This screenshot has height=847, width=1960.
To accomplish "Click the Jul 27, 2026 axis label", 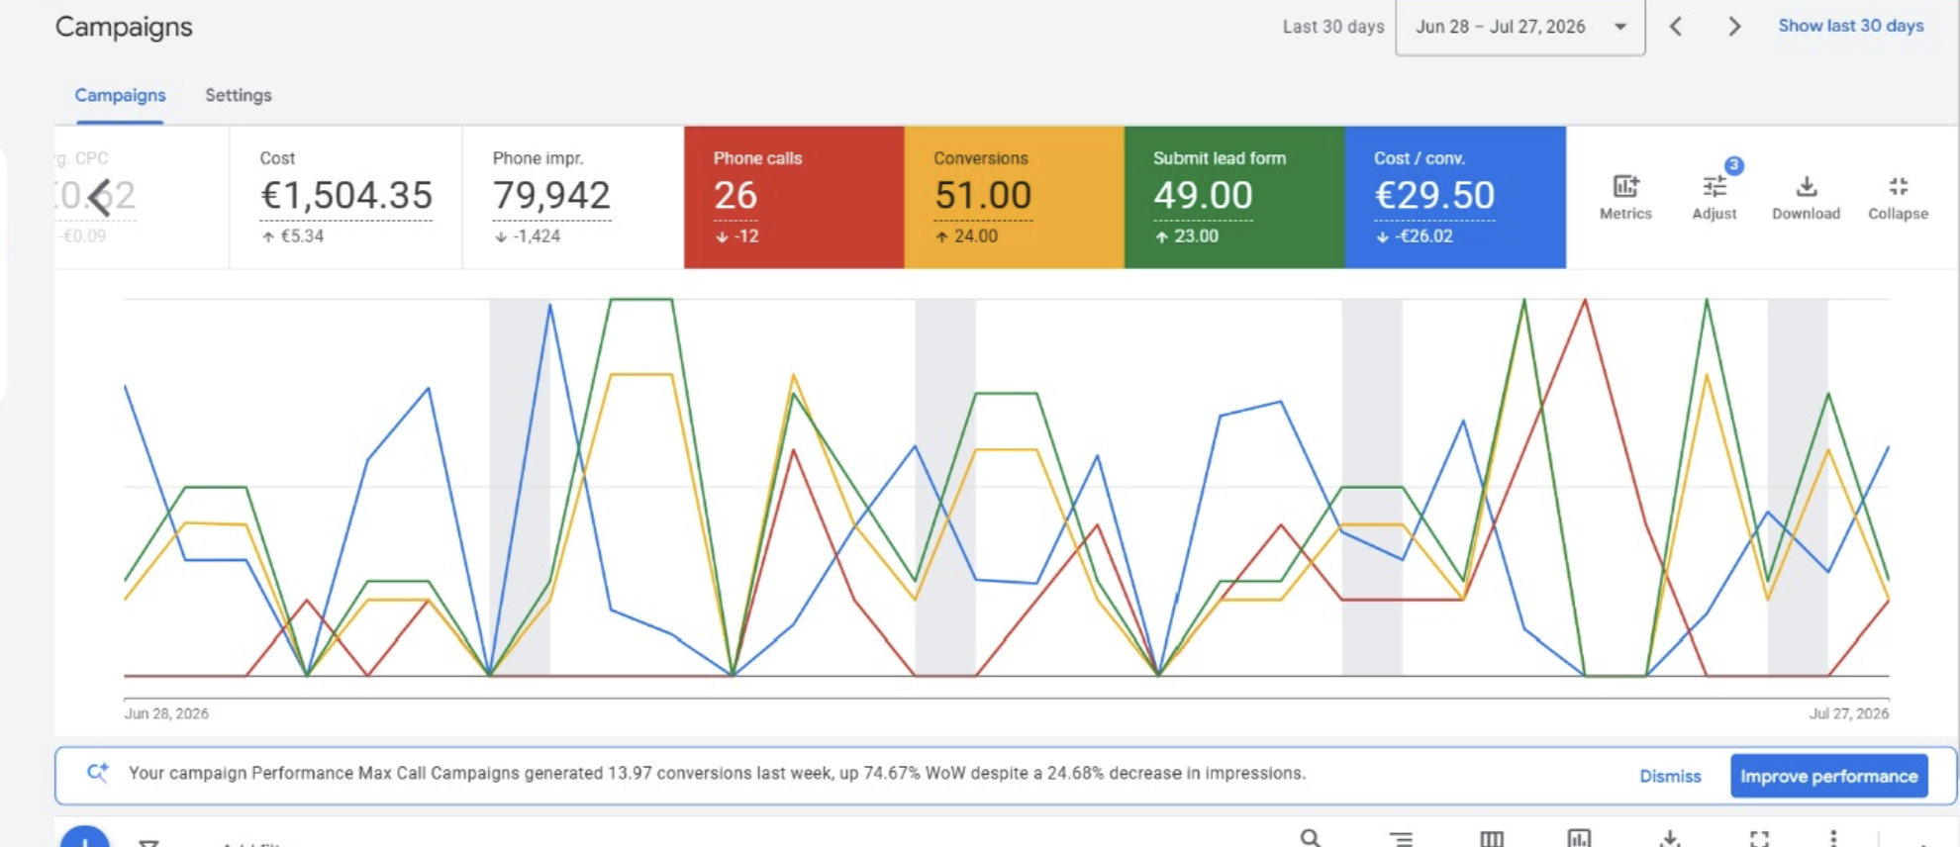I will [x=1849, y=713].
